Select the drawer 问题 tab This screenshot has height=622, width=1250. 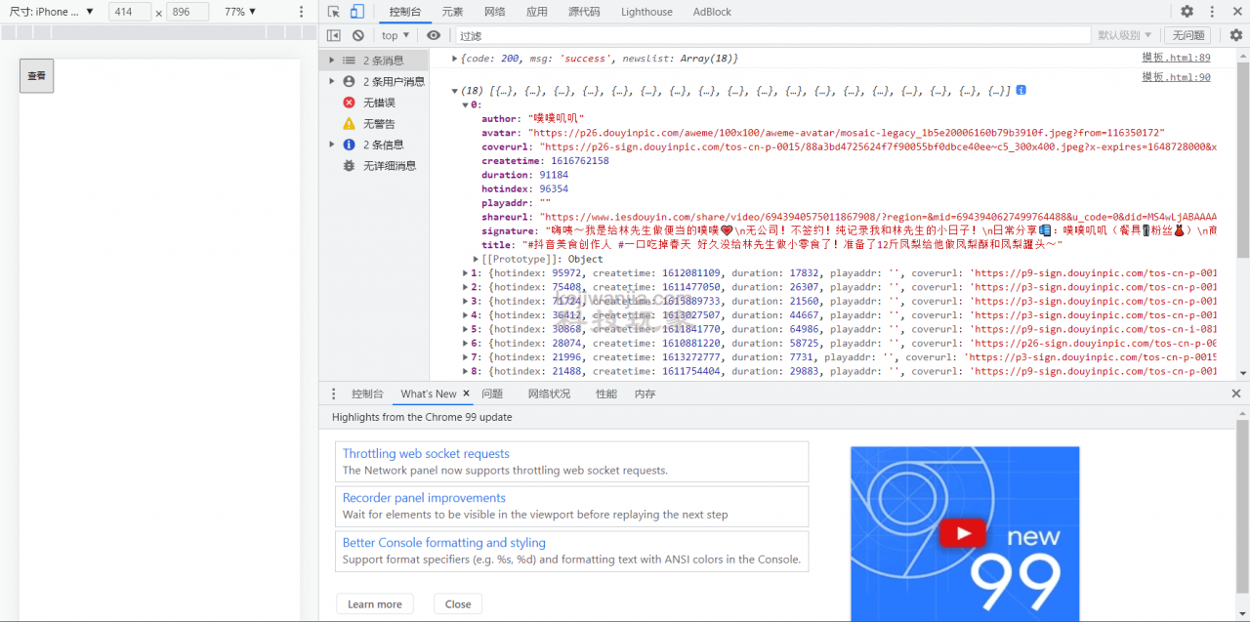(492, 394)
